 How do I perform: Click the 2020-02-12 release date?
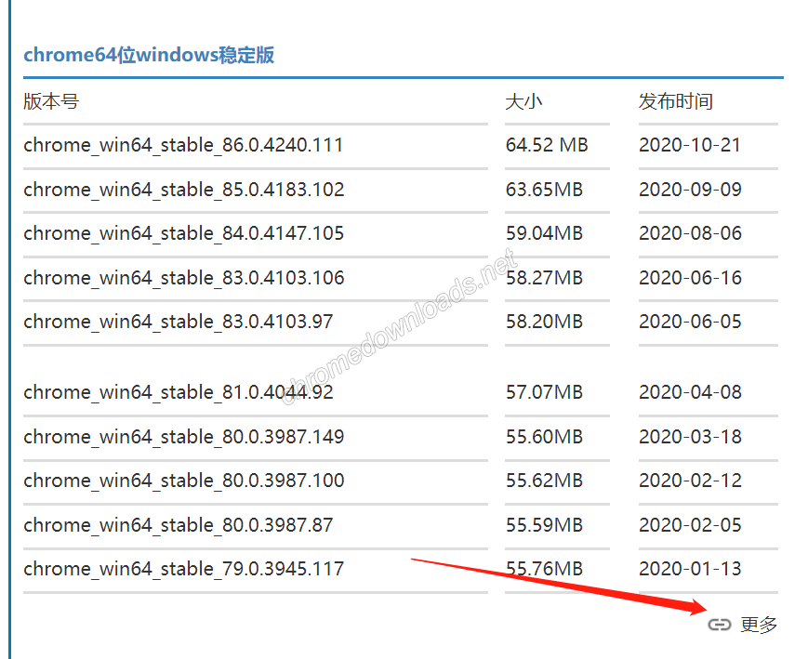click(690, 481)
